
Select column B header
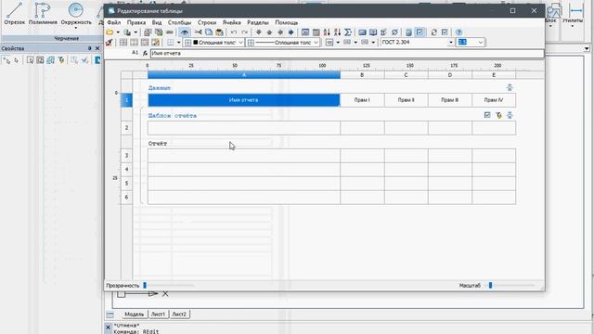(362, 75)
